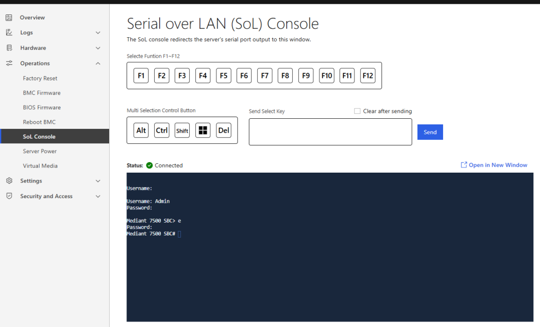Click the green Connected status icon
The width and height of the screenshot is (540, 327).
[149, 165]
